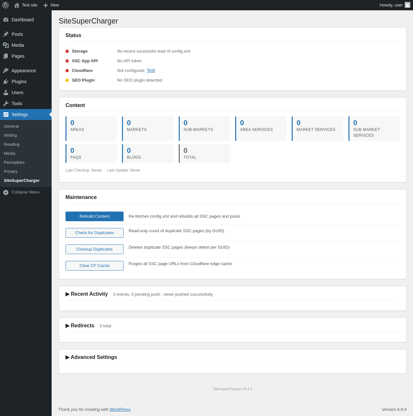The height and width of the screenshot is (416, 413).
Task: Click the Check for Duplicates button
Action: click(x=95, y=233)
